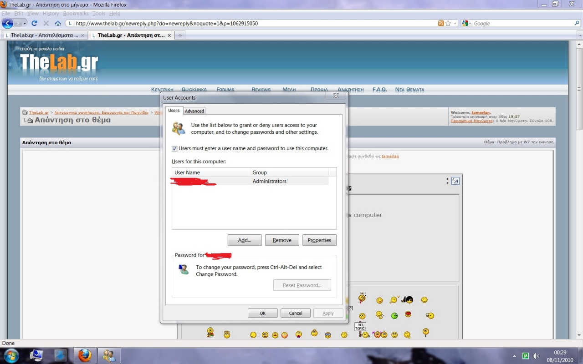Open the Edit menu
Image resolution: width=583 pixels, height=364 pixels.
[x=19, y=14]
